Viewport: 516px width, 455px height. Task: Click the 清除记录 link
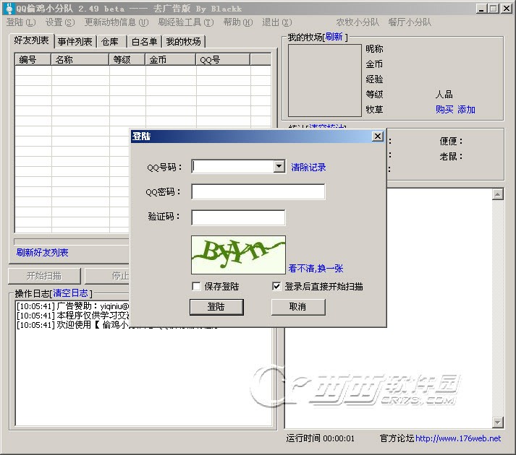click(308, 167)
